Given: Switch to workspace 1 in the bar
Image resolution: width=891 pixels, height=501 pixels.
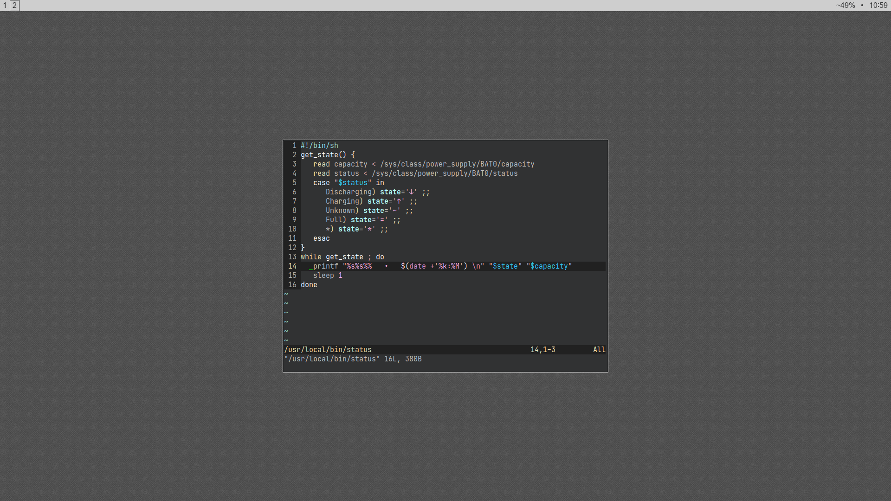Looking at the screenshot, I should coord(5,6).
